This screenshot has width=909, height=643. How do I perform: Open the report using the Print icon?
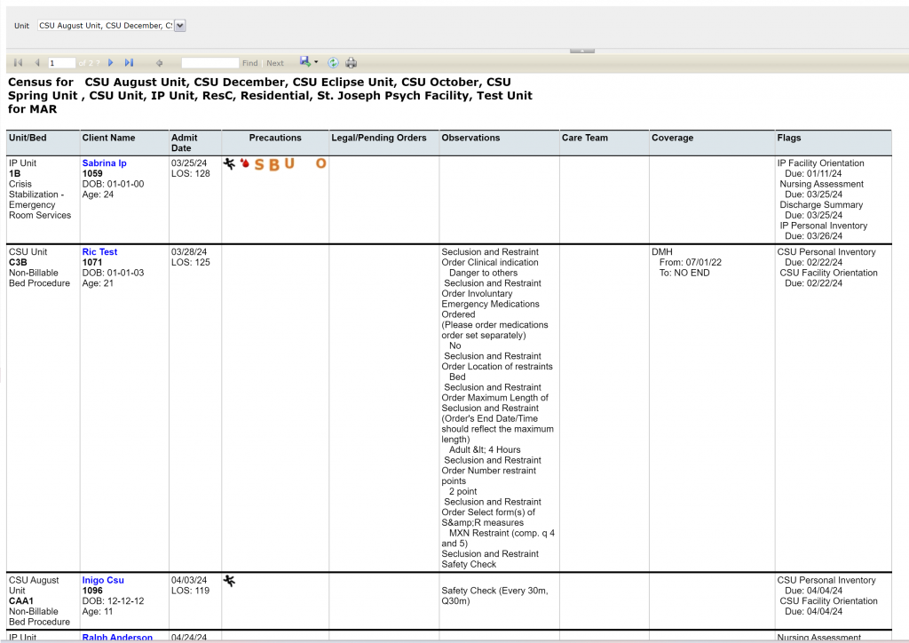click(351, 62)
